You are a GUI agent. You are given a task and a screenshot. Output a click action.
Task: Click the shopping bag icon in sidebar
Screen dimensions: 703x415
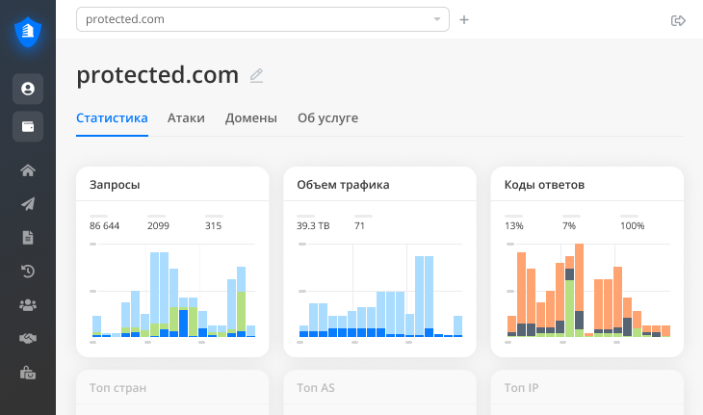tap(27, 373)
